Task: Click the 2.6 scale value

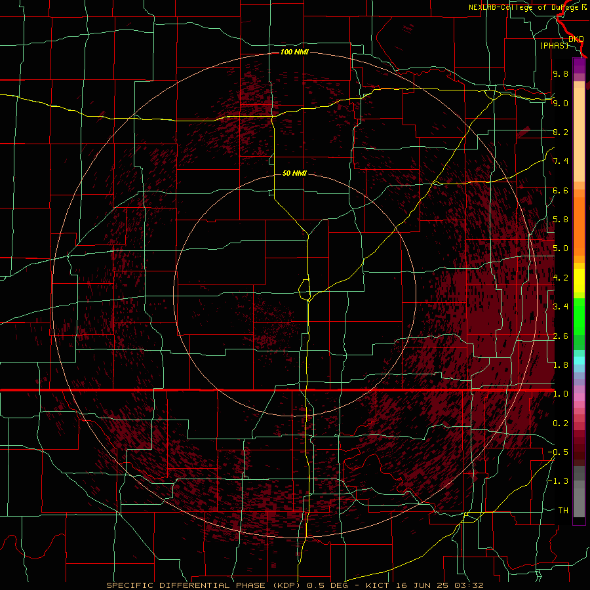Action: (x=560, y=336)
